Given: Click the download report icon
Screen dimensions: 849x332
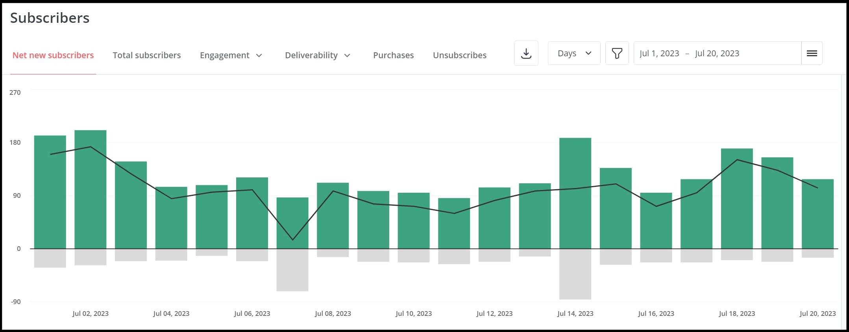Looking at the screenshot, I should click(526, 53).
